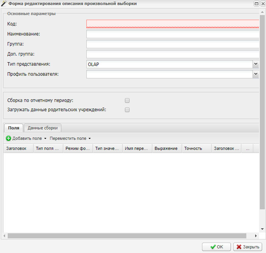Click the pencil icon in title bar
266x253 pixels.
click(x=4, y=3)
